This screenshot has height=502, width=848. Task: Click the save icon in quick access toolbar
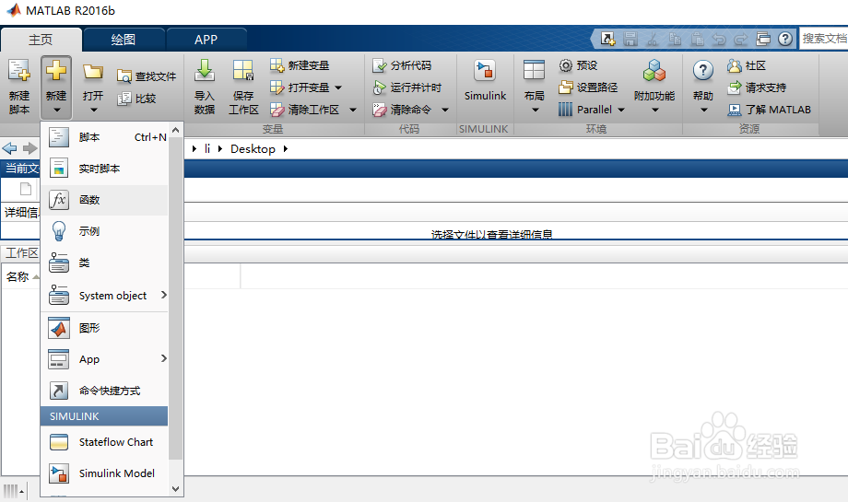(630, 39)
